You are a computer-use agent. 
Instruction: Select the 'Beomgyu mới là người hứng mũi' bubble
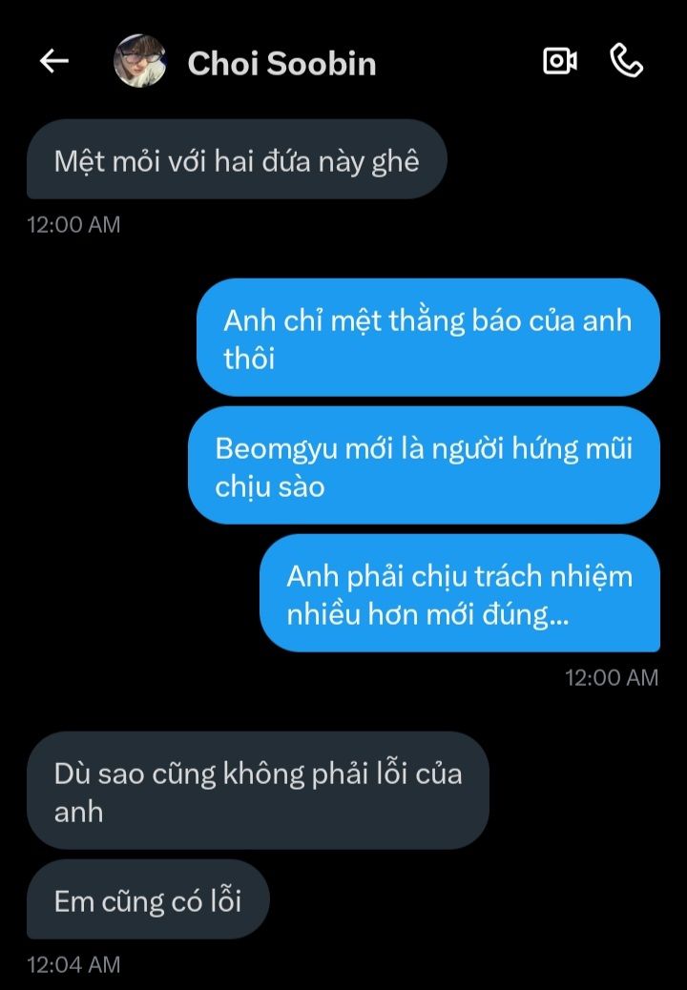(x=424, y=465)
